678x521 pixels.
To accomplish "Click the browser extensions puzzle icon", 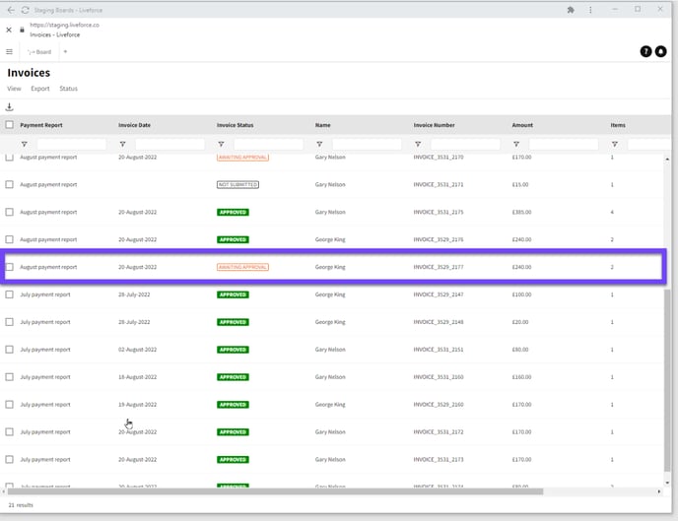I will click(571, 10).
